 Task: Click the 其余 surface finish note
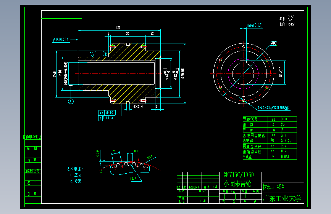point(287,18)
